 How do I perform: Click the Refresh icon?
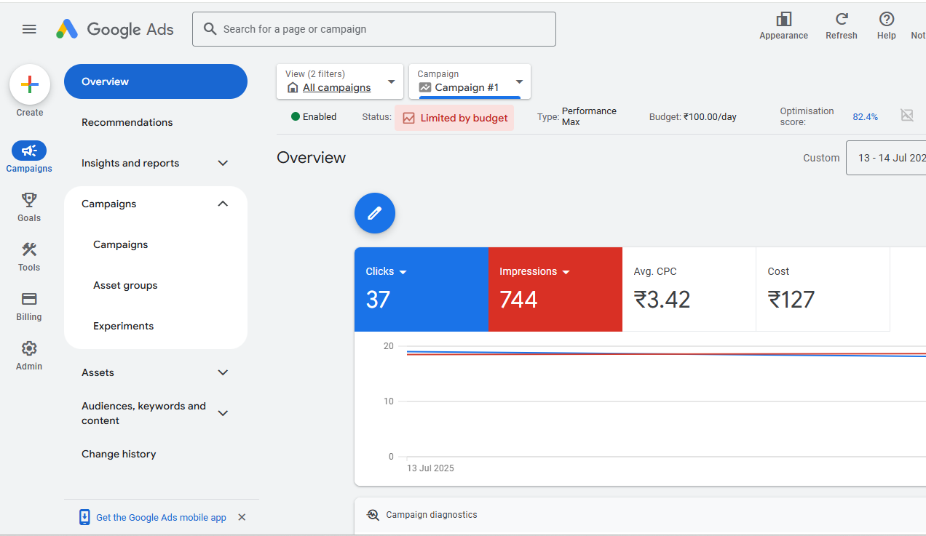click(842, 20)
